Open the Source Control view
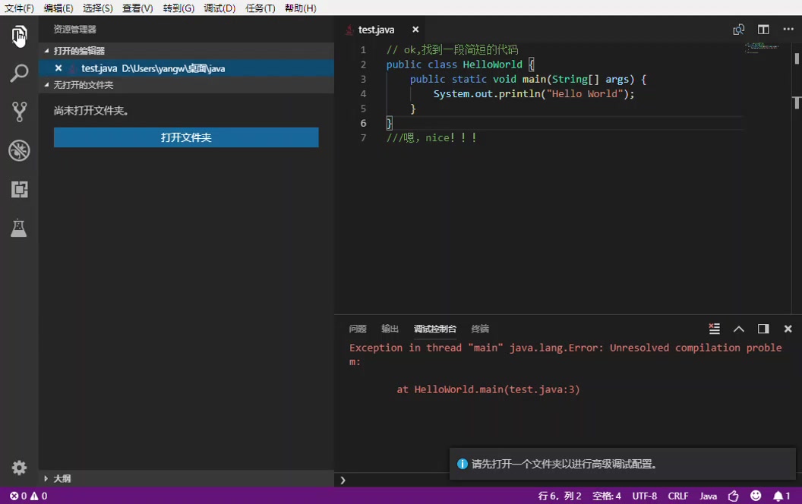This screenshot has width=802, height=504. (19, 112)
